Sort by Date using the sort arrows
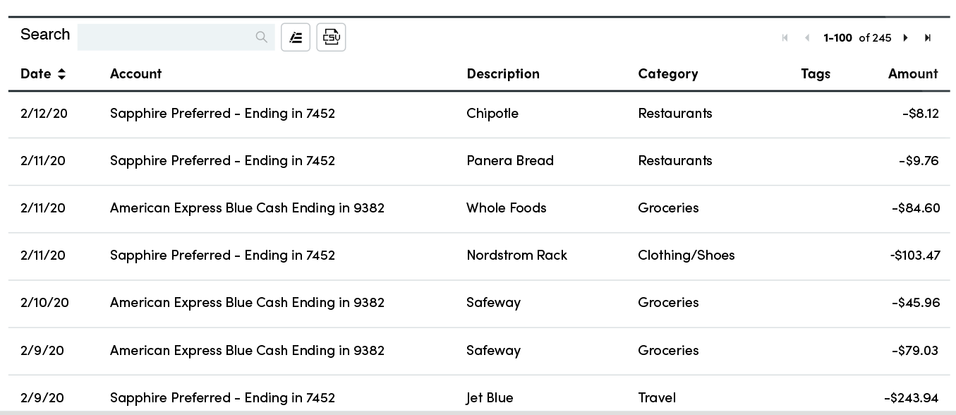This screenshot has width=956, height=415. 62,74
